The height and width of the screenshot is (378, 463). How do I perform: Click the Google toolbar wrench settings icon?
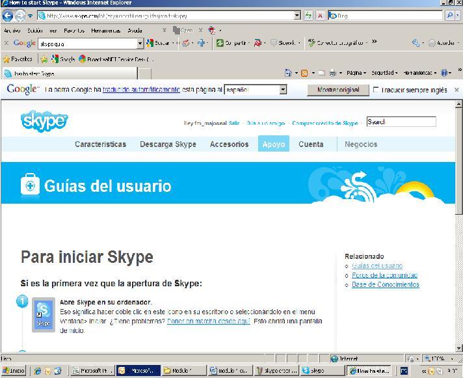point(416,43)
